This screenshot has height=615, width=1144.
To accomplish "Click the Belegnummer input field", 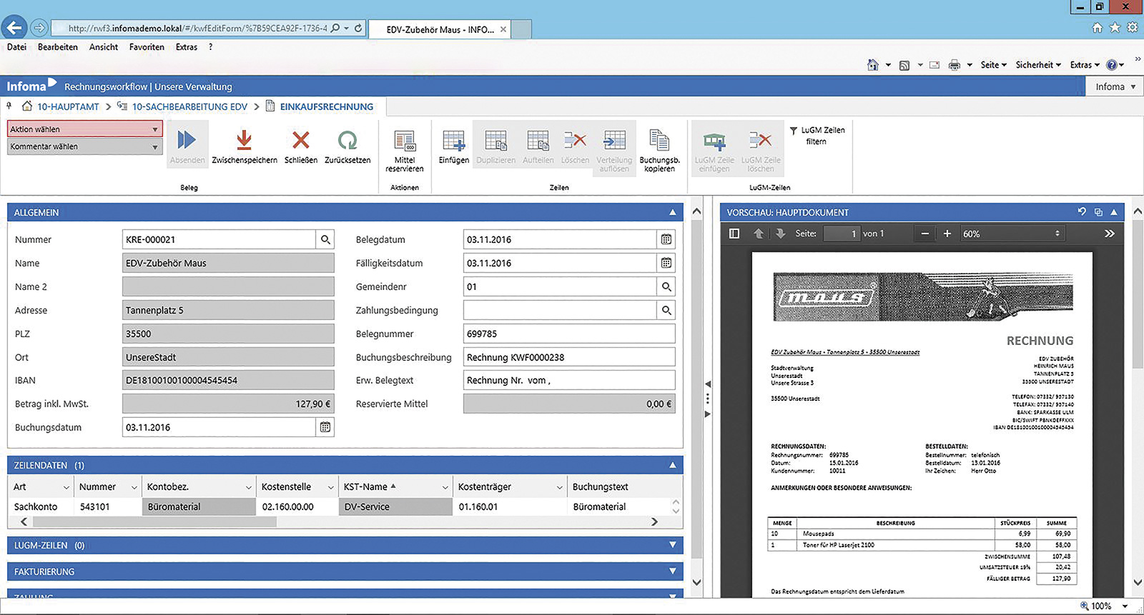I will click(568, 334).
